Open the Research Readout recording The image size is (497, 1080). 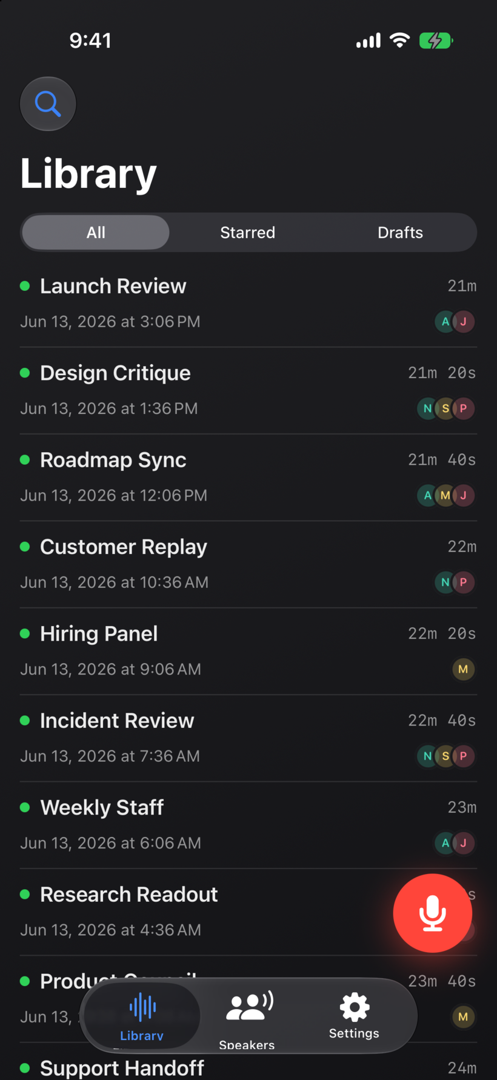pyautogui.click(x=206, y=912)
